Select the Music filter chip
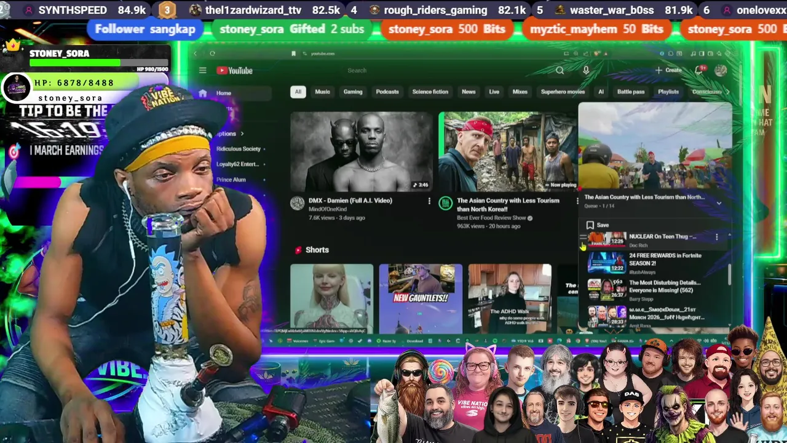 click(322, 92)
